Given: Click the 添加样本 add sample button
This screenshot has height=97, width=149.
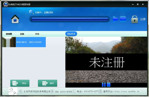Looking at the screenshot, I should point(71,34).
